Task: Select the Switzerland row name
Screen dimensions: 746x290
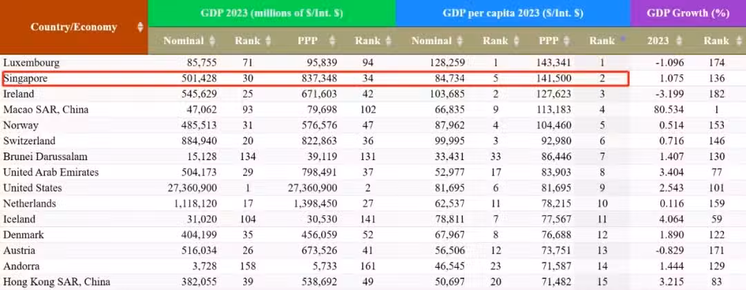Action: click(29, 141)
